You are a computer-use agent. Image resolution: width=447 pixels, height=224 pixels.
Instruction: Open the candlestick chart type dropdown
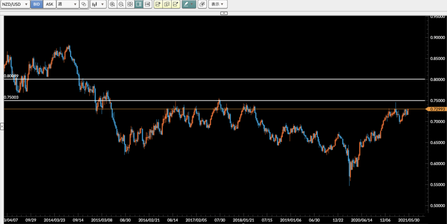[x=98, y=4]
